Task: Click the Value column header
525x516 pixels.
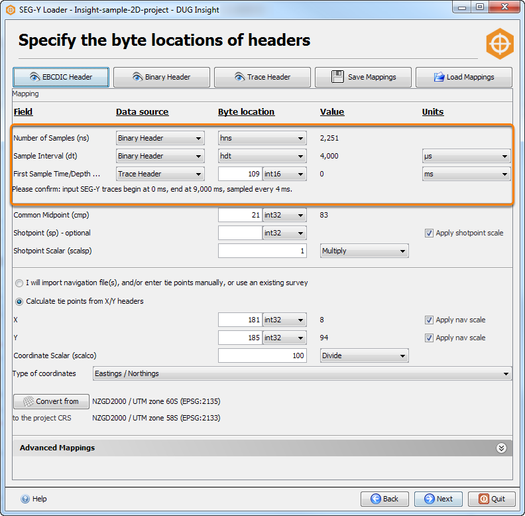Action: 332,112
